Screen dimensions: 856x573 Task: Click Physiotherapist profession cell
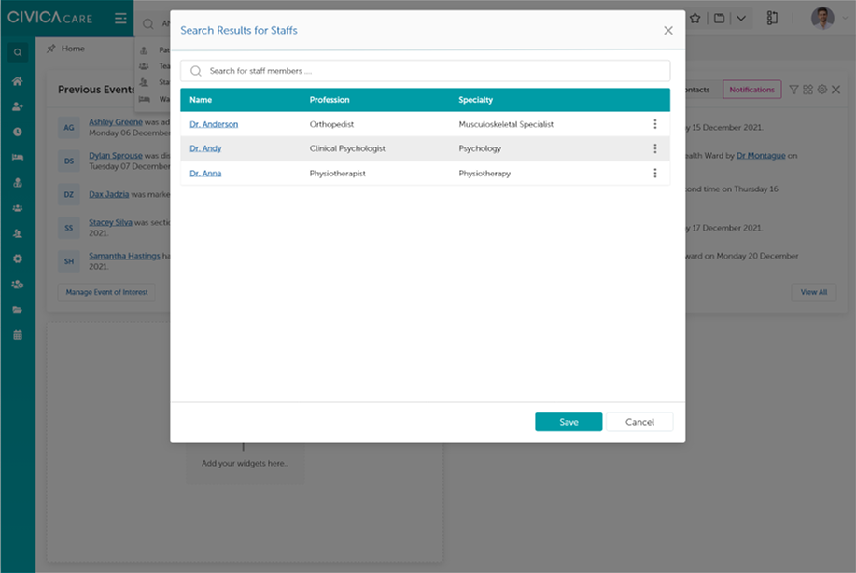tap(337, 174)
